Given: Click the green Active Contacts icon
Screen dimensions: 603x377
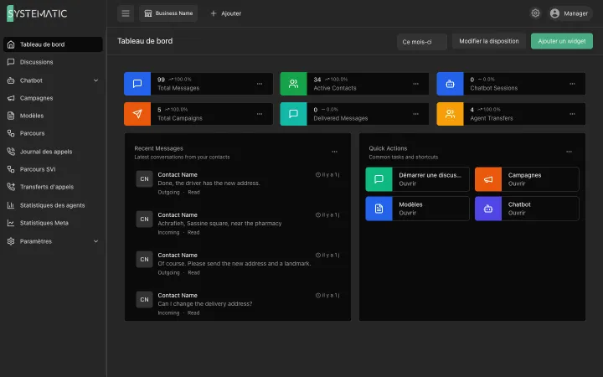Looking at the screenshot, I should [293, 84].
